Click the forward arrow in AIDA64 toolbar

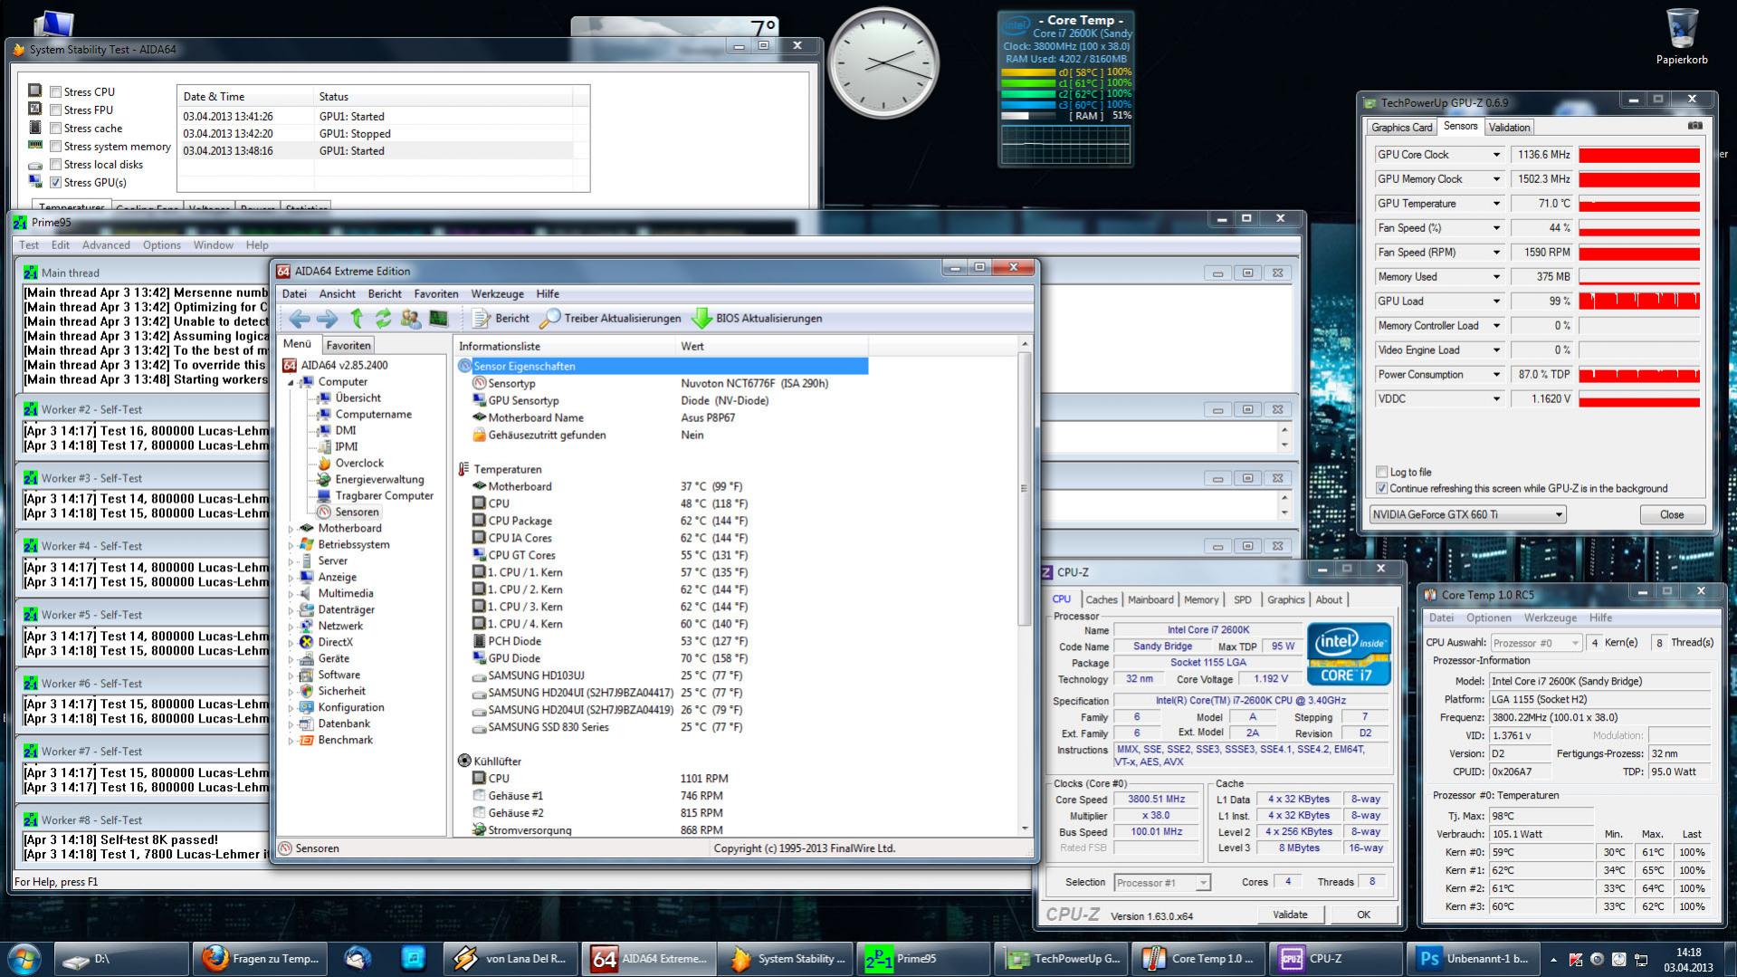[x=328, y=319]
